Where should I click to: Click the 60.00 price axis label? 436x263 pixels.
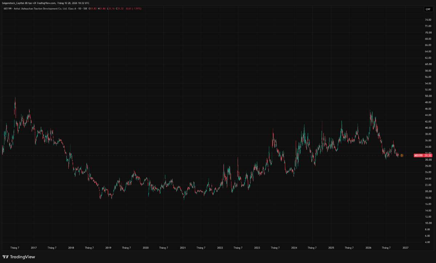click(x=428, y=64)
